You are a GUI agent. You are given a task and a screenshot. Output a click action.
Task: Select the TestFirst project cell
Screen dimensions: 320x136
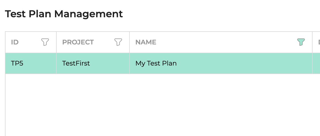pos(93,63)
